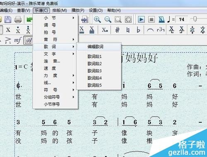Select the dotted note X. icon
207x157 pixels.
[105, 30]
